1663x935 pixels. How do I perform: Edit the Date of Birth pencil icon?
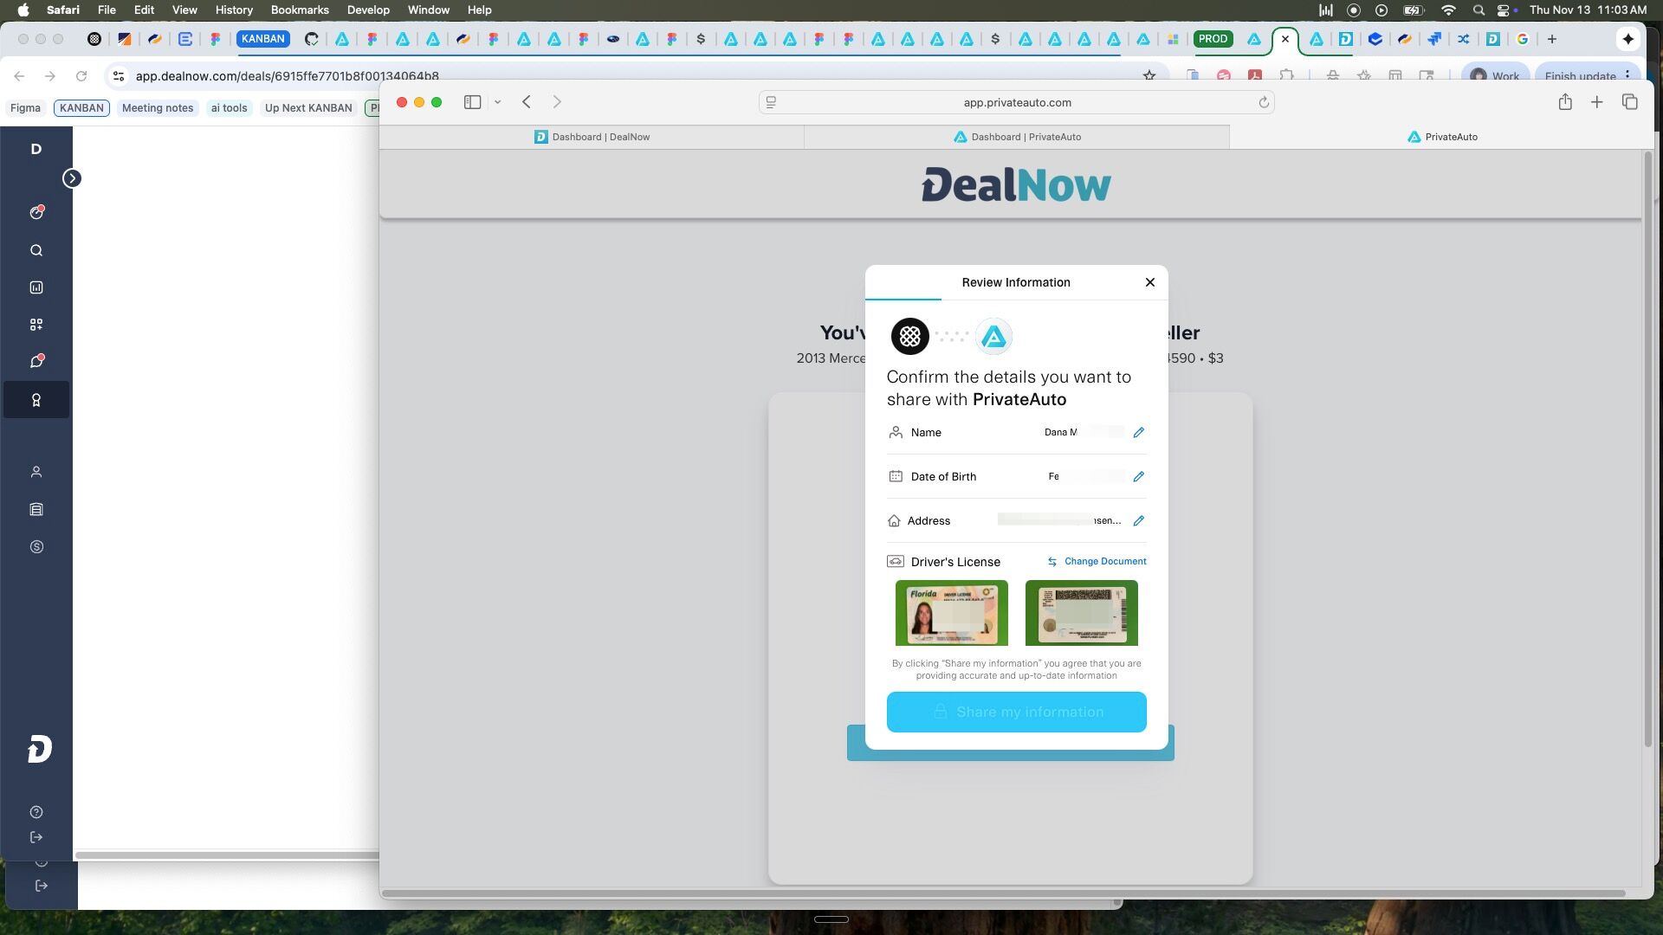click(1138, 476)
